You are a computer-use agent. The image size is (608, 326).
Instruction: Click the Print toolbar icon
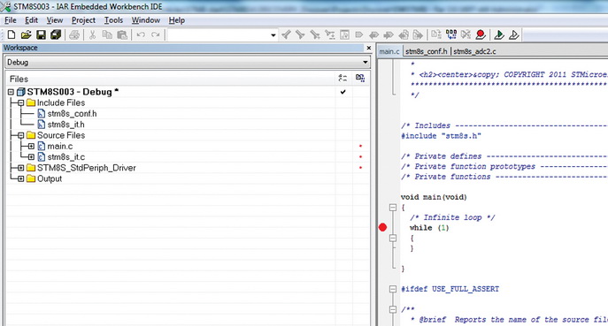click(74, 34)
